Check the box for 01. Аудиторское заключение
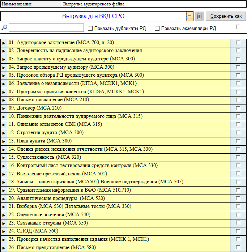This screenshot has width=247, height=252. (x=238, y=43)
